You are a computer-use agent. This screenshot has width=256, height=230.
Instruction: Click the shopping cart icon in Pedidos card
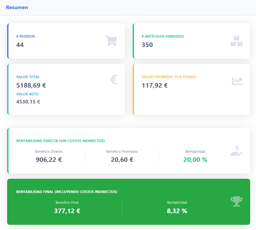click(111, 41)
